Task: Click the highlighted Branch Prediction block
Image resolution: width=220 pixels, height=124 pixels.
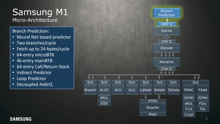Action: (x=166, y=13)
